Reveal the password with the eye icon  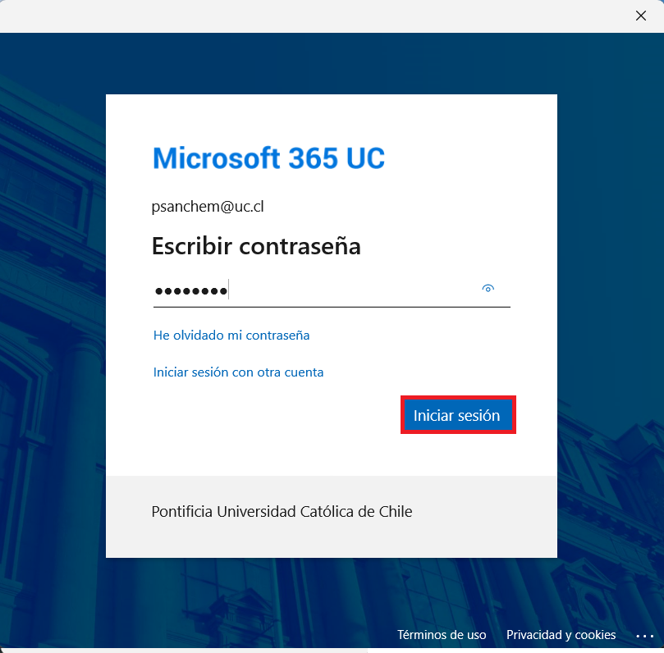pos(488,289)
